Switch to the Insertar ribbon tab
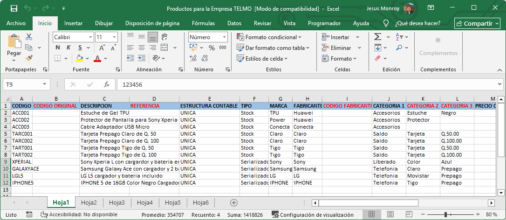 (x=73, y=23)
